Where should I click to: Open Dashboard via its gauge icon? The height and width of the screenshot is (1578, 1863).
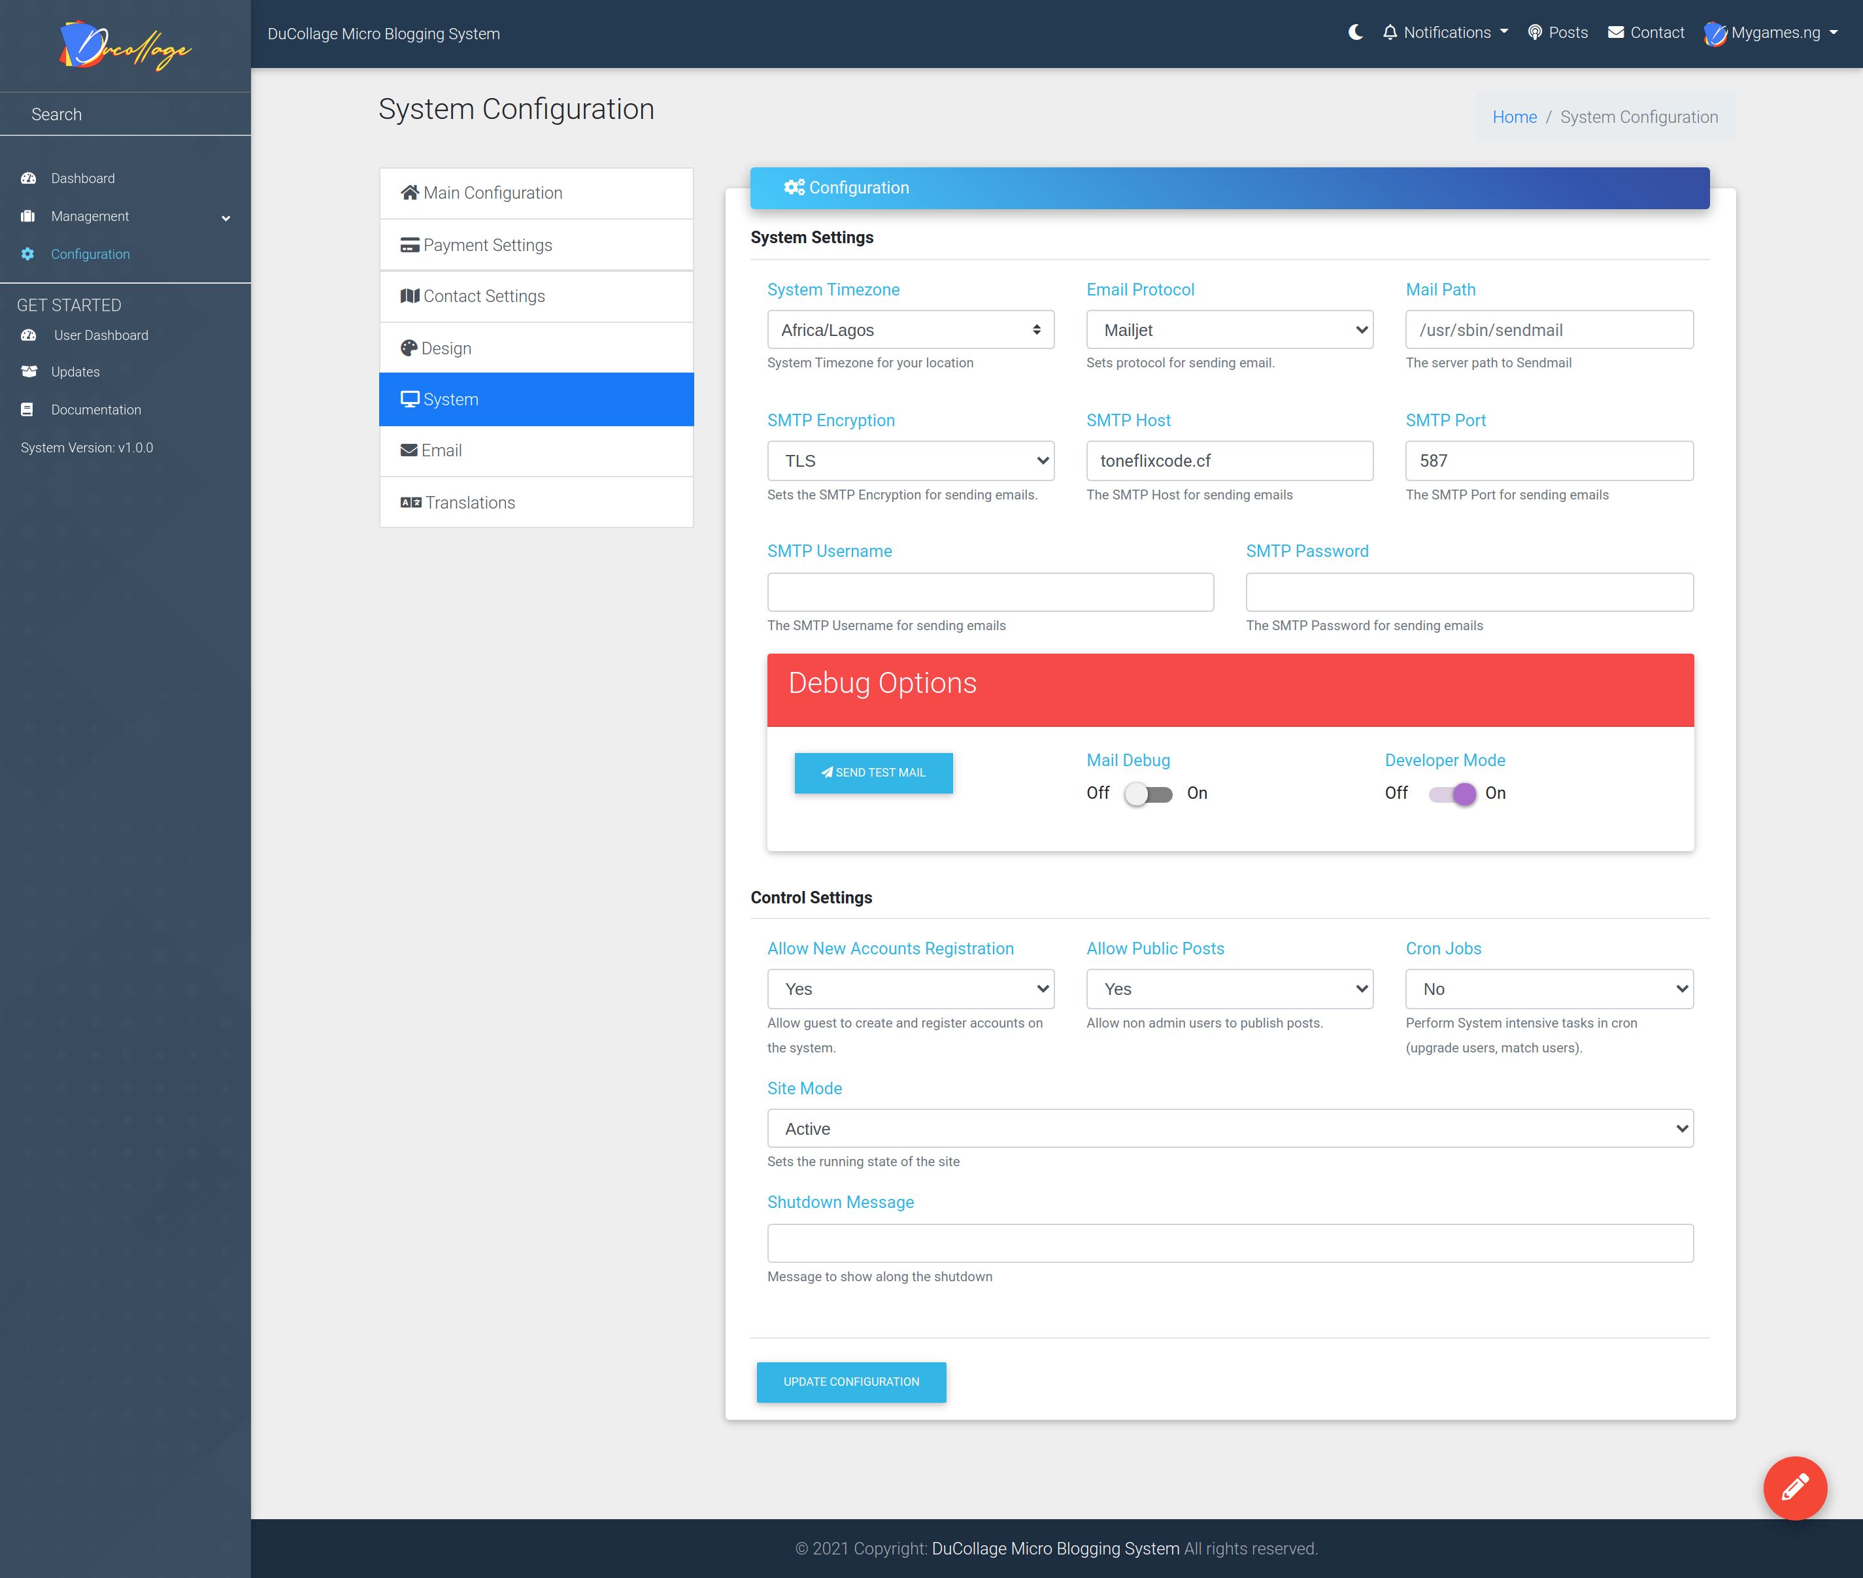click(29, 178)
